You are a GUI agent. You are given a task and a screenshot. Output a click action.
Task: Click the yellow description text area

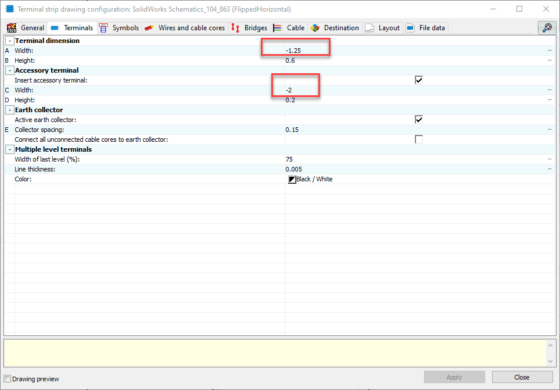275,353
